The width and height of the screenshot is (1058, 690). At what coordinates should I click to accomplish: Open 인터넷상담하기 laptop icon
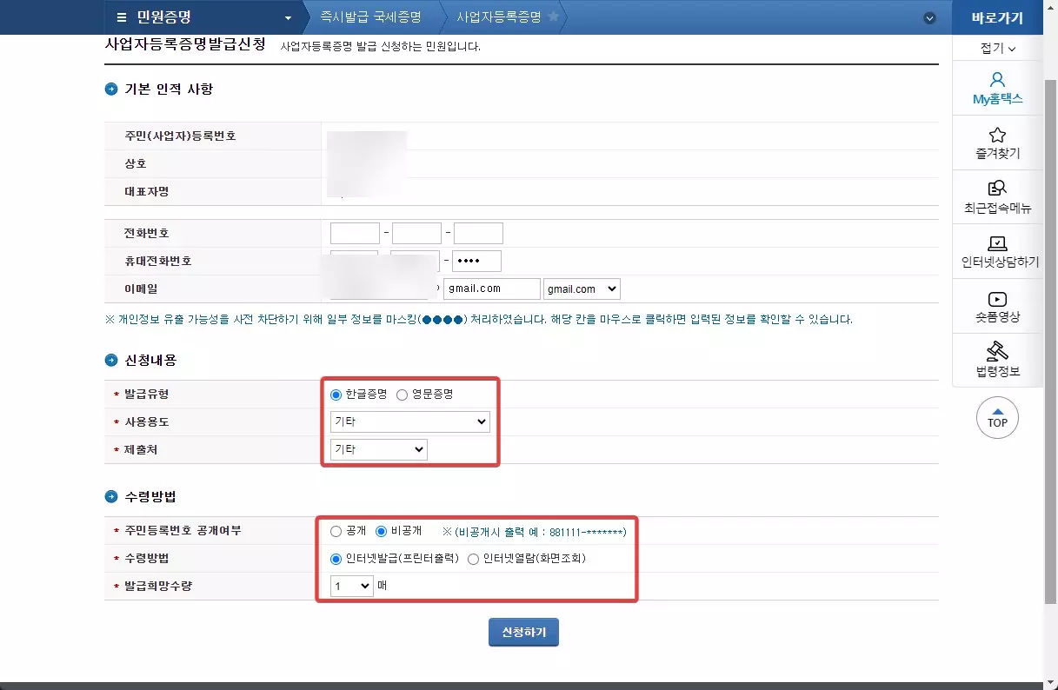[998, 243]
